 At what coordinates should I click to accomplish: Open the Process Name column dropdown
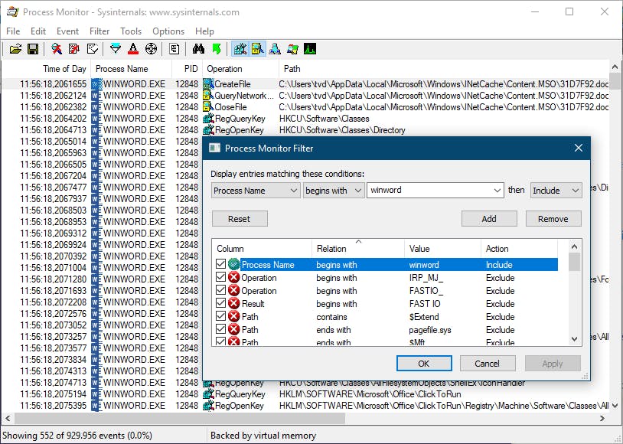pyautogui.click(x=256, y=191)
